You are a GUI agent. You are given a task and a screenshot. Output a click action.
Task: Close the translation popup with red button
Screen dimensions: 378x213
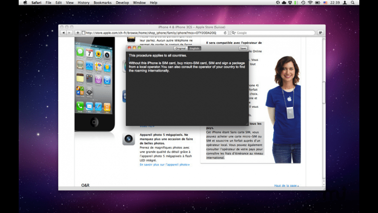[x=129, y=48]
